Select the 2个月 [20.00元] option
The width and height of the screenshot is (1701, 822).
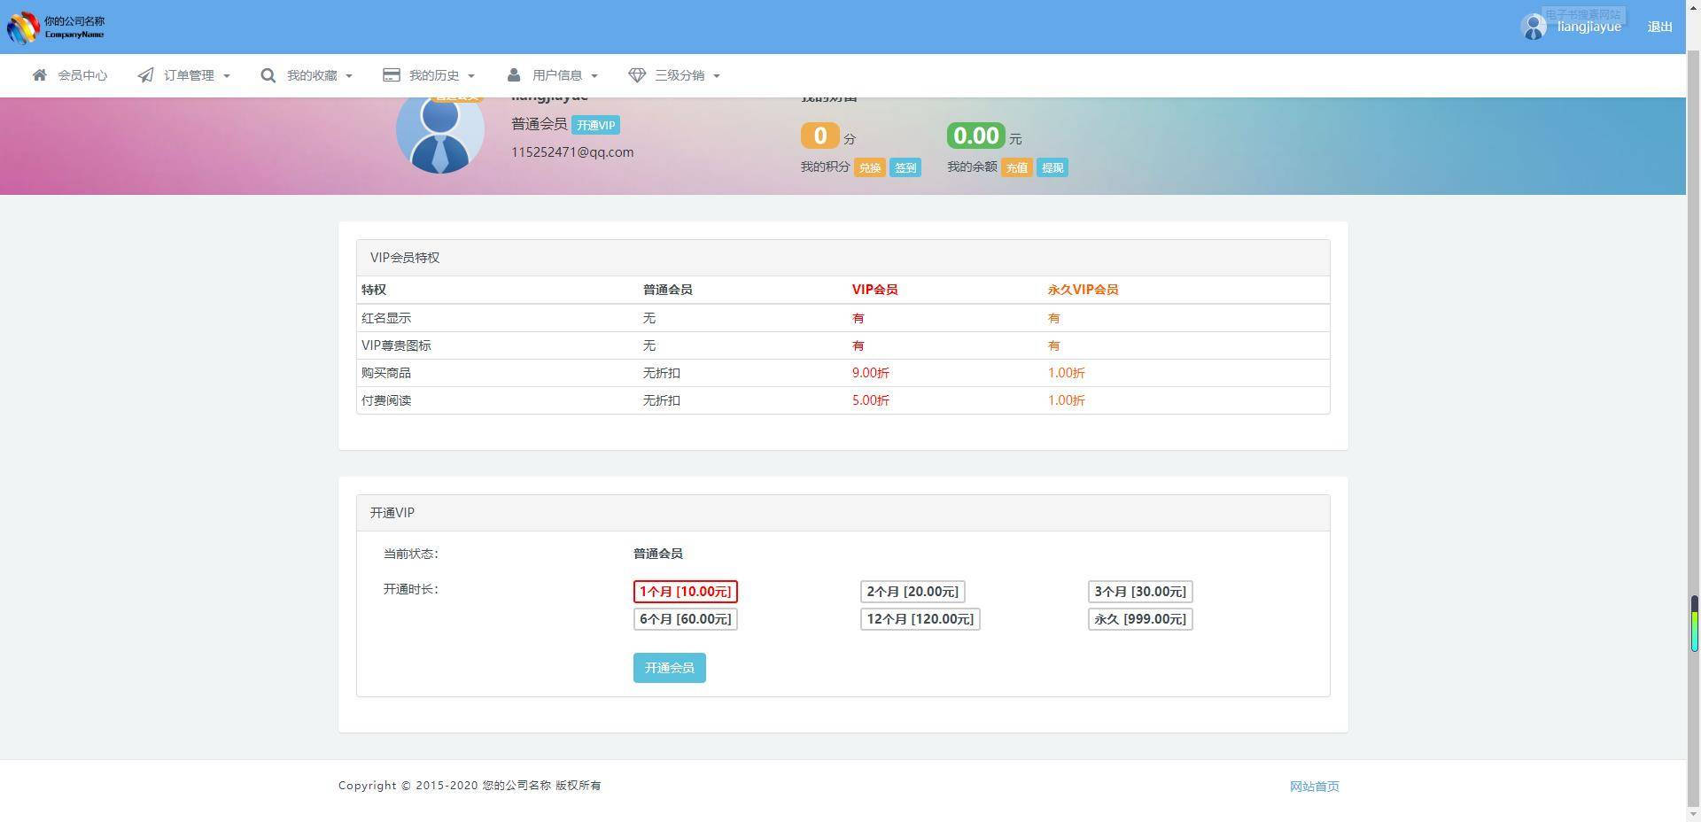(x=913, y=592)
